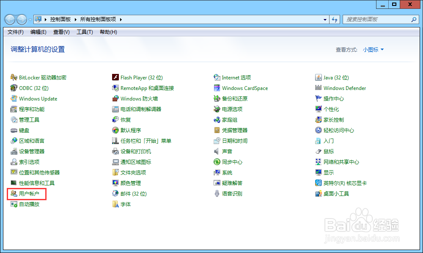423x253 pixels.
Task: Expand the address bar history dropdown arrow
Action: point(325,19)
